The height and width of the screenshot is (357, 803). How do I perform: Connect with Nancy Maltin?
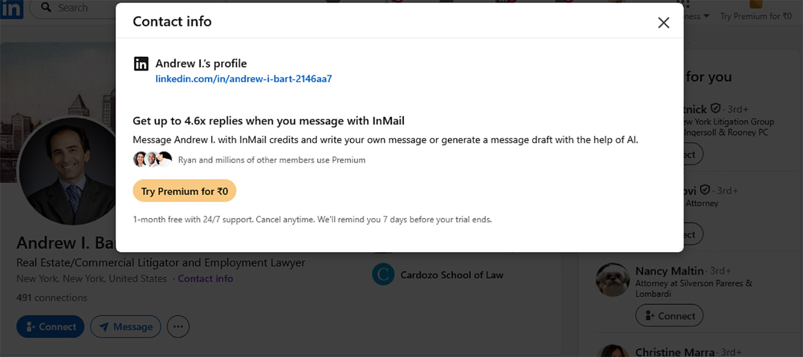(x=669, y=315)
